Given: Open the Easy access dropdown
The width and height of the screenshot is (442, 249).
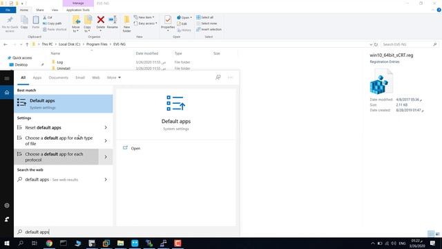Looking at the screenshot, I should [x=146, y=24].
